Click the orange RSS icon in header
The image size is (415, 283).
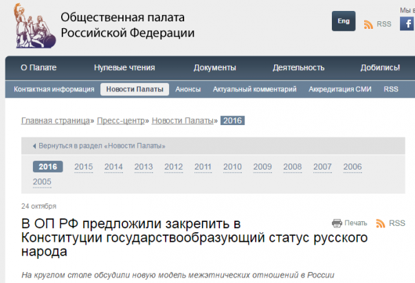tap(368, 24)
